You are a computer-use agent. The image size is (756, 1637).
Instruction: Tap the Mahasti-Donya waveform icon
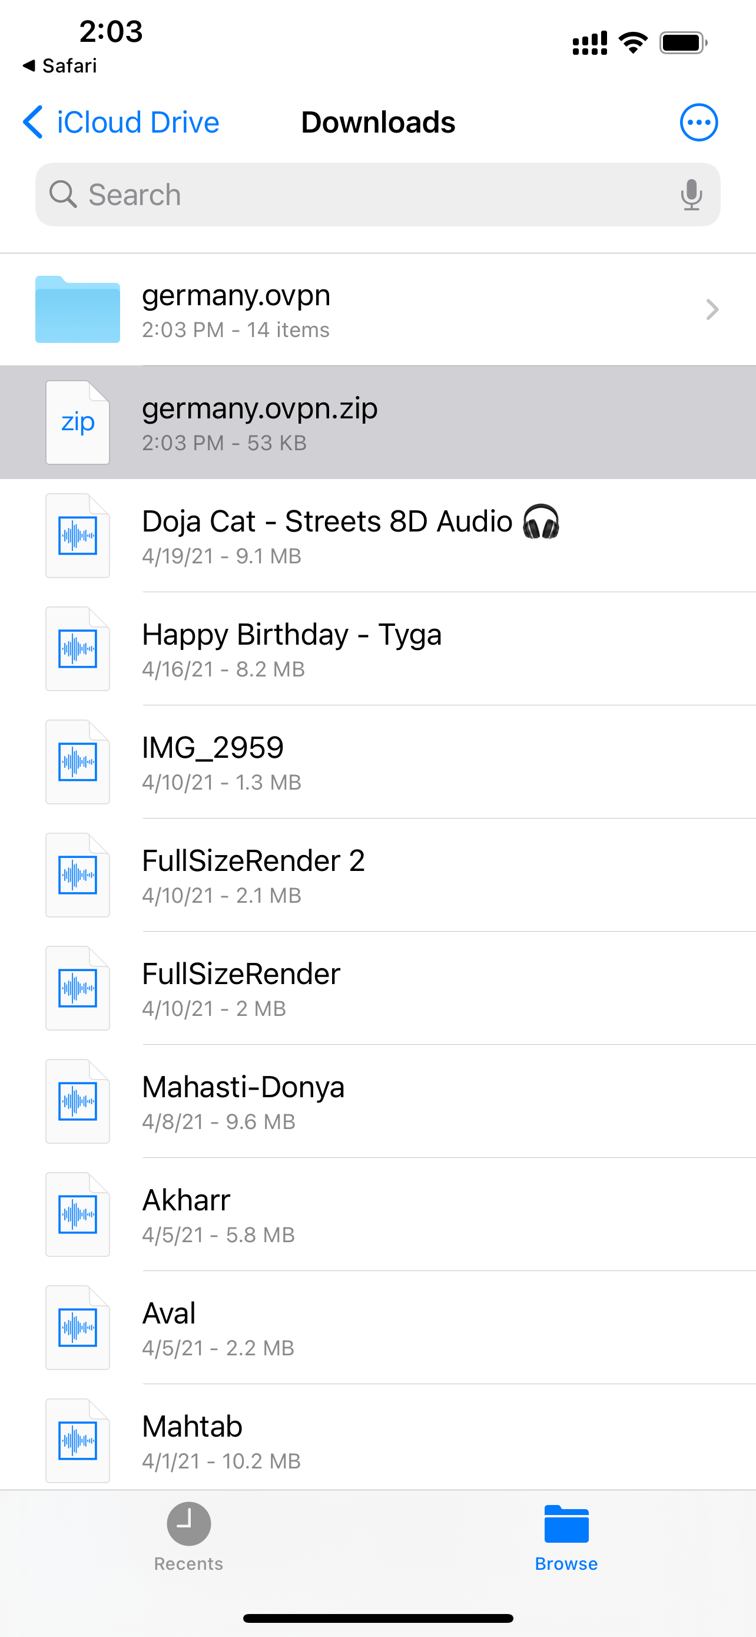click(x=78, y=1101)
